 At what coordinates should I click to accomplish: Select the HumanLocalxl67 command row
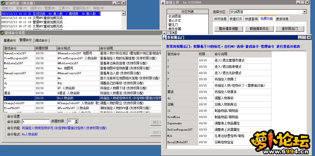point(82,53)
